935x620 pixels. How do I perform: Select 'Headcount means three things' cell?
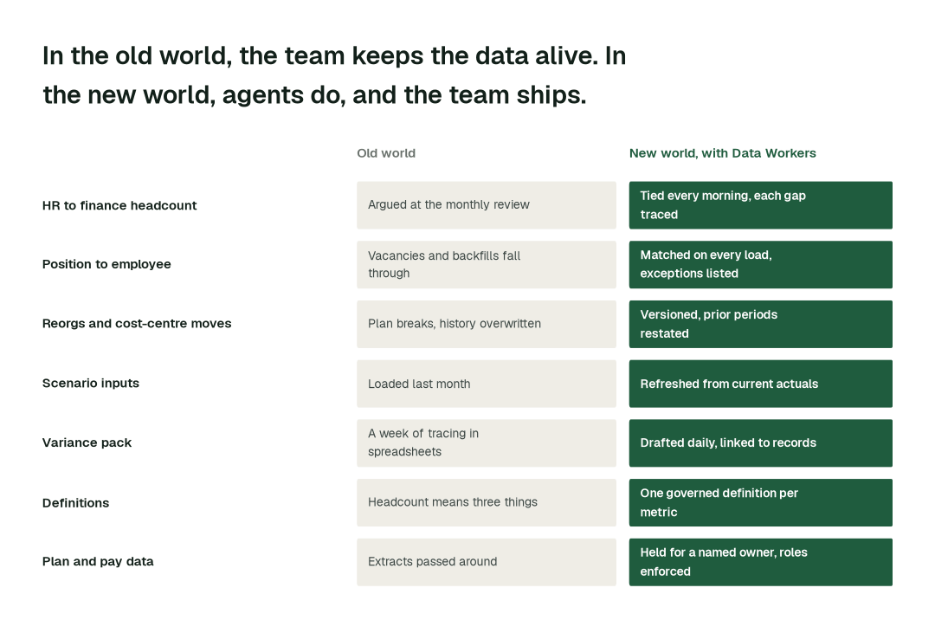[486, 502]
